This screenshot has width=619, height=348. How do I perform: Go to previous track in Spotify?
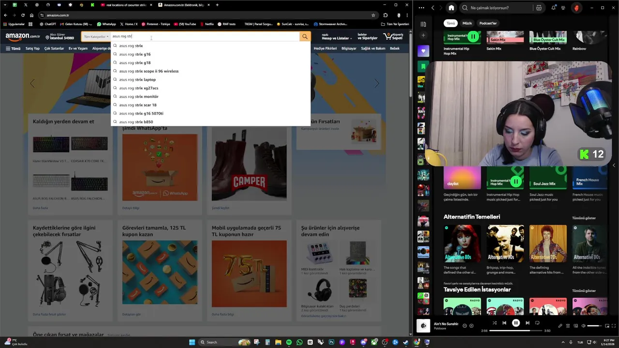click(504, 323)
